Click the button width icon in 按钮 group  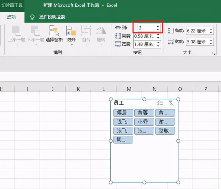118,44
